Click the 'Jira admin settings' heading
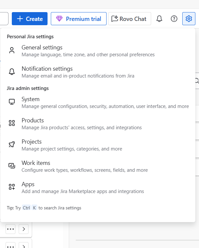199x248 pixels. pyautogui.click(x=28, y=88)
